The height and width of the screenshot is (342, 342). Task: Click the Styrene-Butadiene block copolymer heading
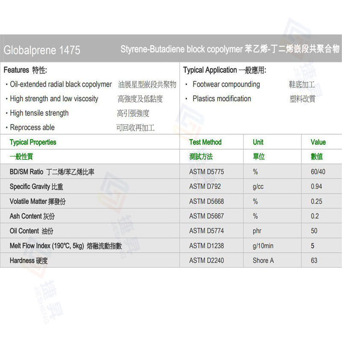[230, 49]
